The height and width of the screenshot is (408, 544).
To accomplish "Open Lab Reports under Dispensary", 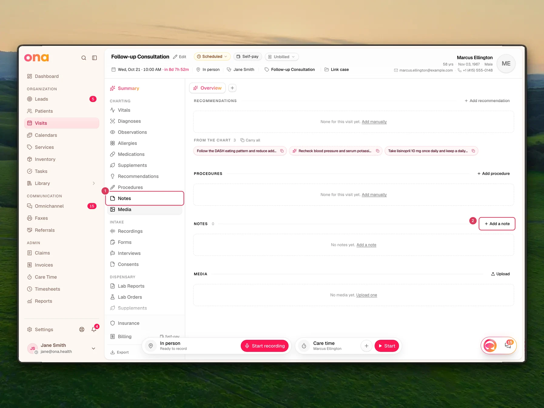I will click(145, 286).
